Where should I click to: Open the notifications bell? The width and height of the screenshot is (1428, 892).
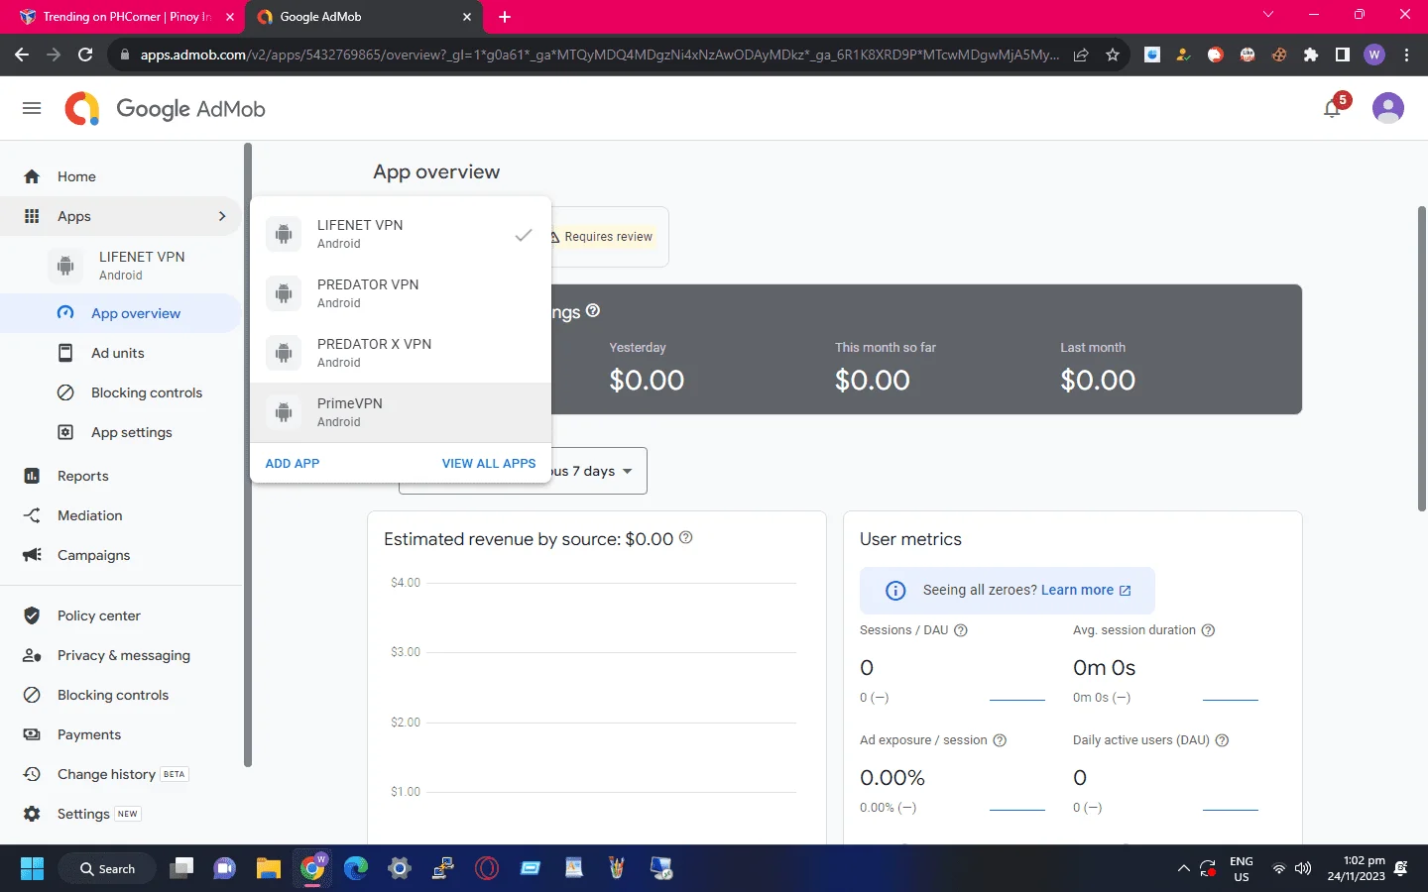click(1332, 108)
